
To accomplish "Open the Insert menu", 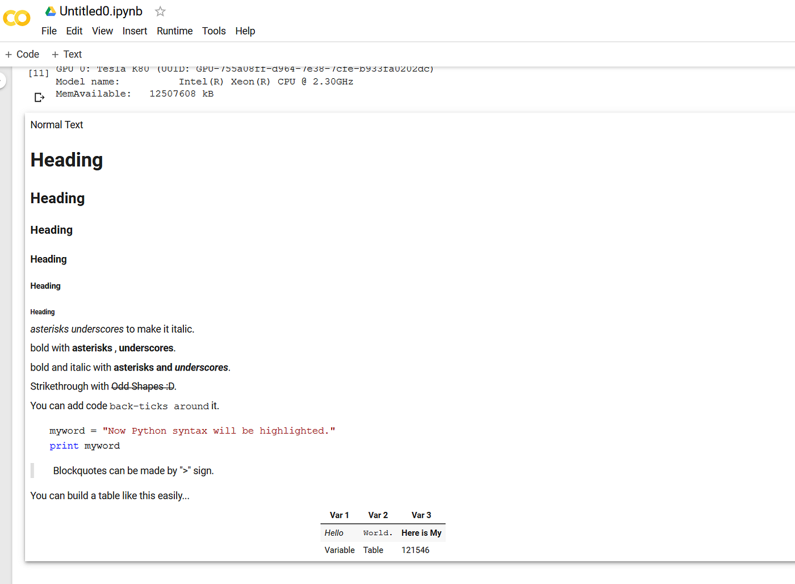I will (135, 31).
